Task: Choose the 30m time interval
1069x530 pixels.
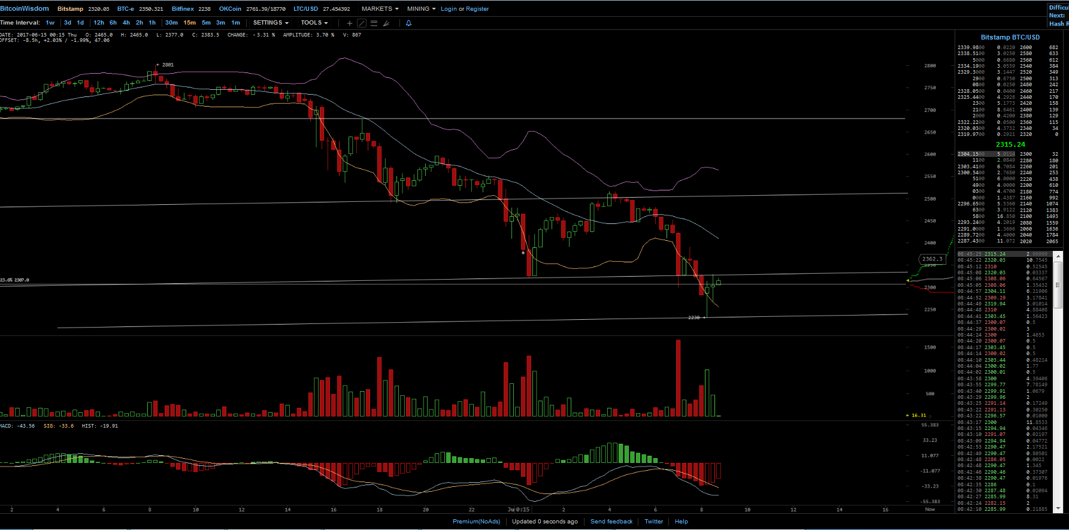Action: (171, 23)
